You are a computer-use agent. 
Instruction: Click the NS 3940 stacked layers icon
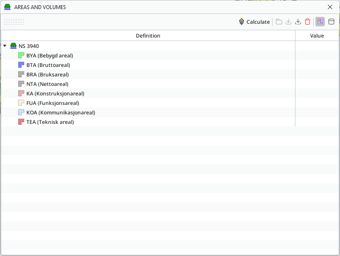[x=13, y=46]
